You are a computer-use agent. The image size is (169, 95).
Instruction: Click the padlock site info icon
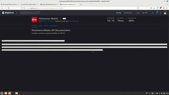24,8
